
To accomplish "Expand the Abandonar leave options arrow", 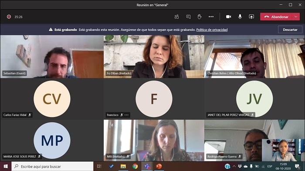I will (x=296, y=17).
